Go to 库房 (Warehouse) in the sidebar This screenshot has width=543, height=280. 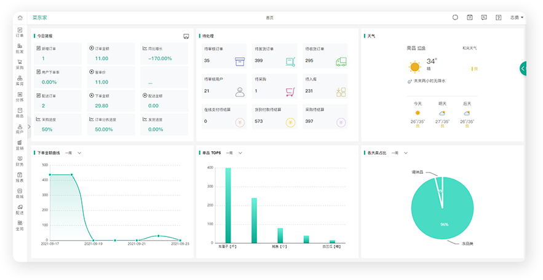20,80
